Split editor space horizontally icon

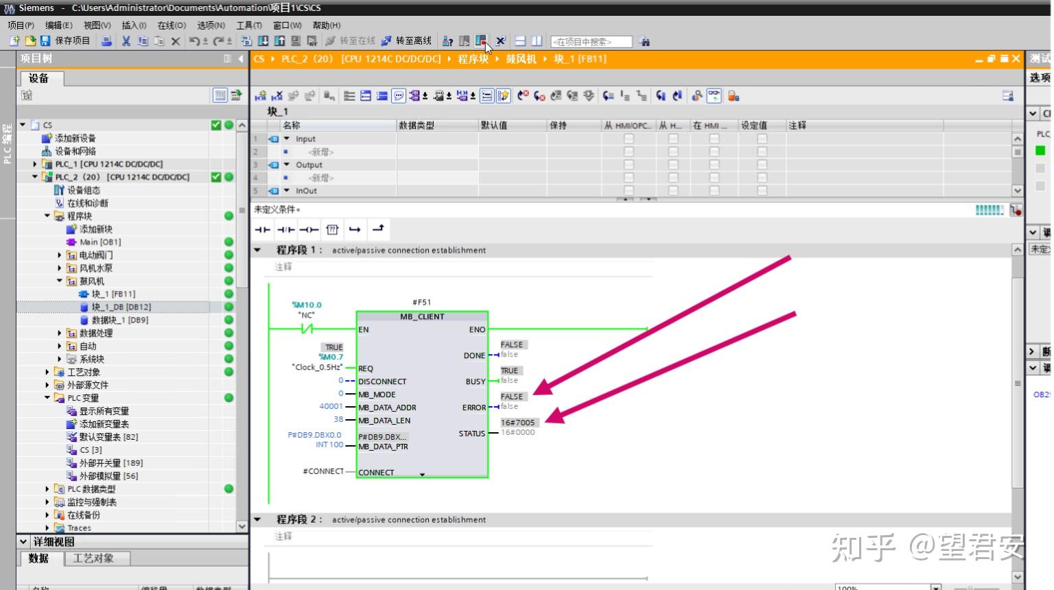click(520, 41)
